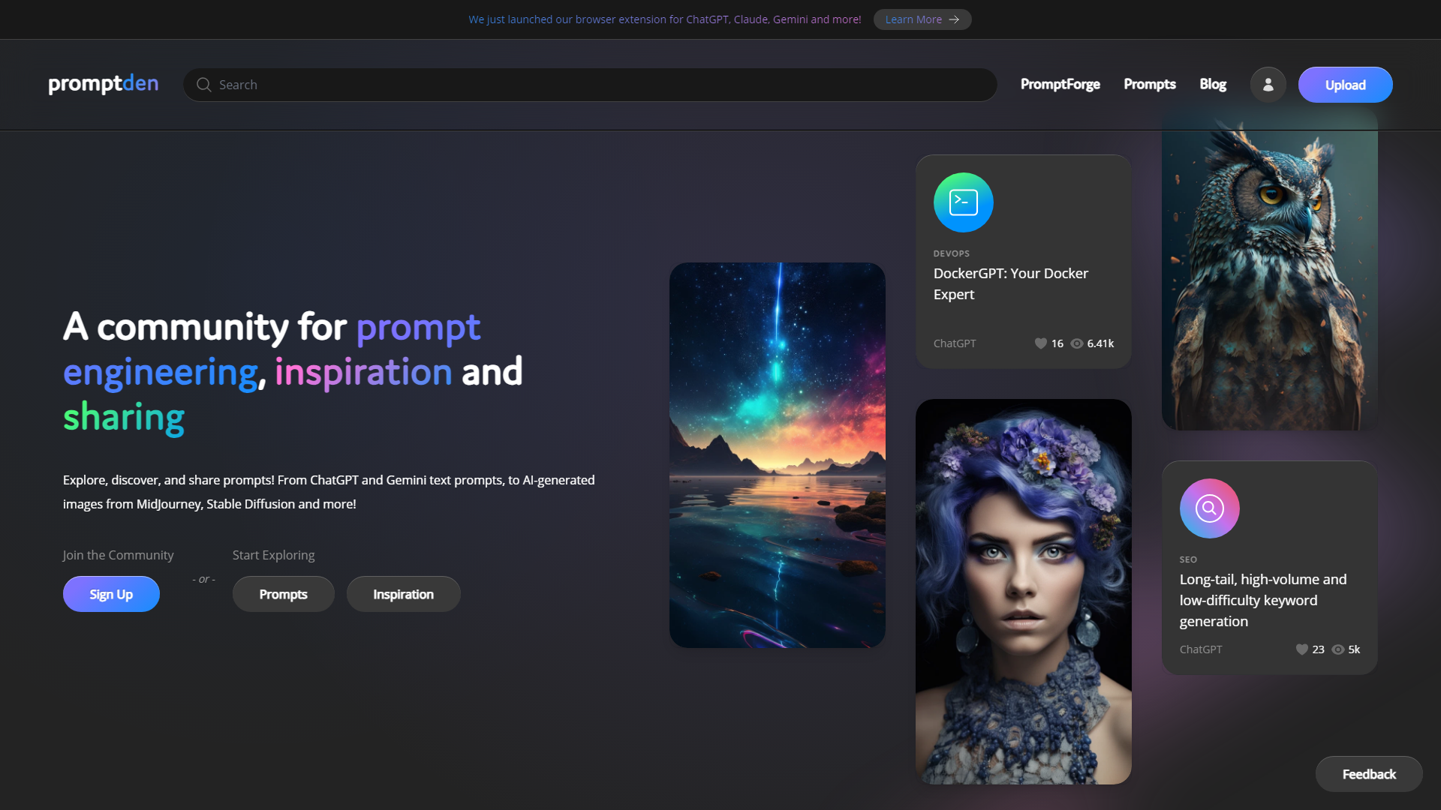Select the Inspiration explore button

(x=403, y=594)
